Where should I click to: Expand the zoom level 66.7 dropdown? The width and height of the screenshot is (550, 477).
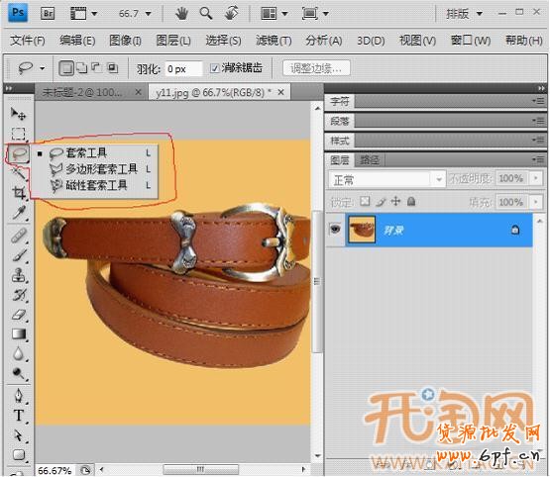pyautogui.click(x=148, y=14)
